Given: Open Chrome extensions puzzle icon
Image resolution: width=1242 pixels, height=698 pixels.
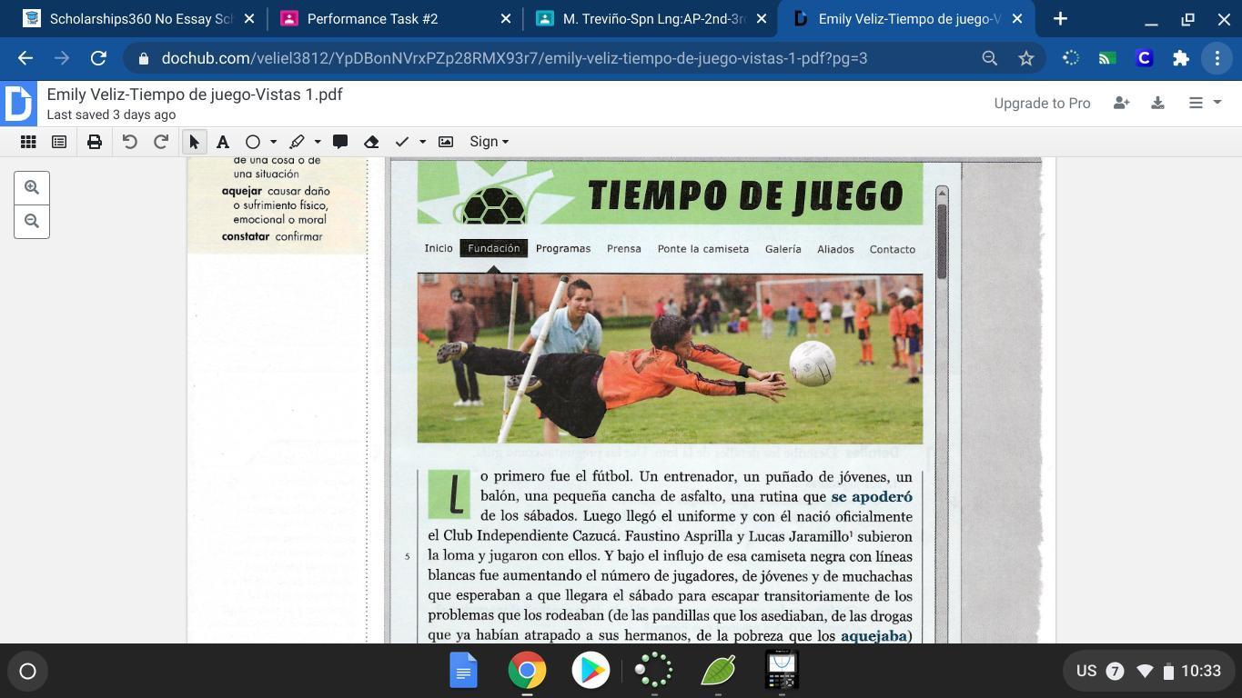Looking at the screenshot, I should coord(1181,58).
